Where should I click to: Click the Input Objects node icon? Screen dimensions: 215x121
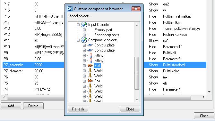(84, 25)
